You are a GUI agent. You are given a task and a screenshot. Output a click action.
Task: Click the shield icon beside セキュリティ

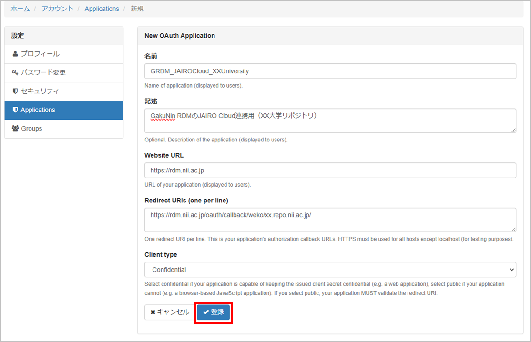pyautogui.click(x=15, y=91)
